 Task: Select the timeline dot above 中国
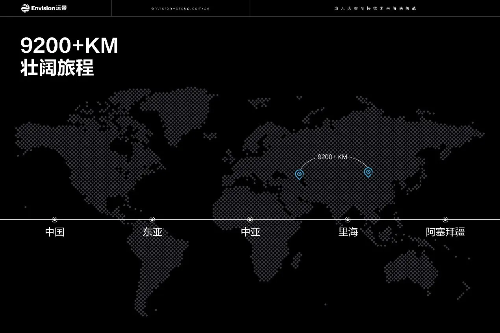pyautogui.click(x=55, y=220)
